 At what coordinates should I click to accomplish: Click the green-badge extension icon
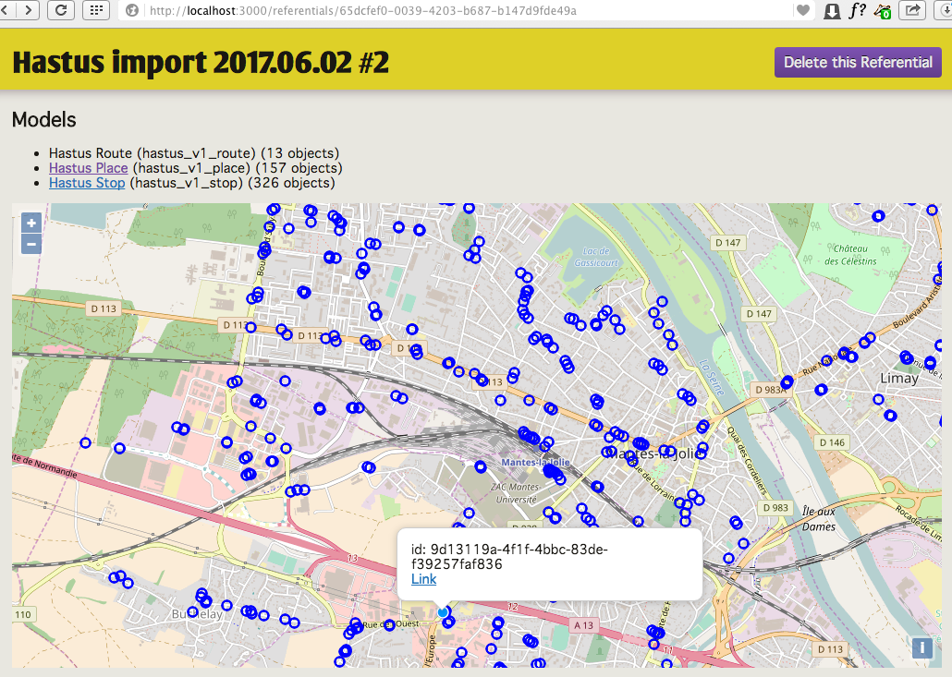[882, 11]
